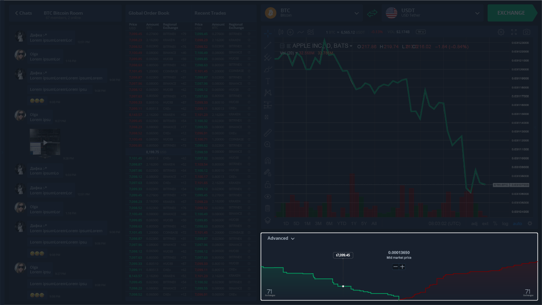Open chart settings gear icon
This screenshot has width=542, height=305.
tap(501, 32)
